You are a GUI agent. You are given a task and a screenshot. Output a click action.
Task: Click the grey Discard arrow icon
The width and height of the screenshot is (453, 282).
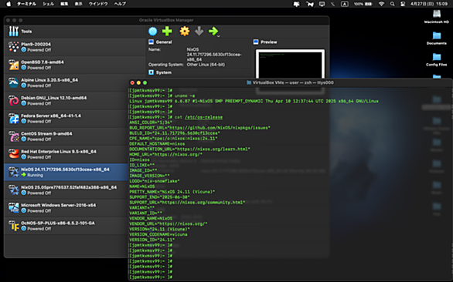[x=199, y=31]
